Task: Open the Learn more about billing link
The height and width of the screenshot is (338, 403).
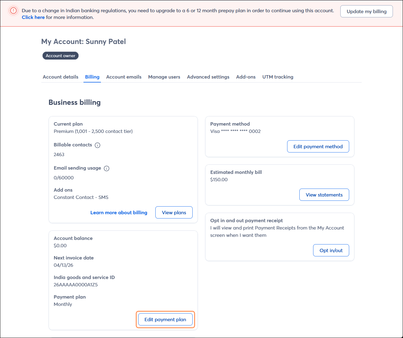Action: pyautogui.click(x=119, y=212)
